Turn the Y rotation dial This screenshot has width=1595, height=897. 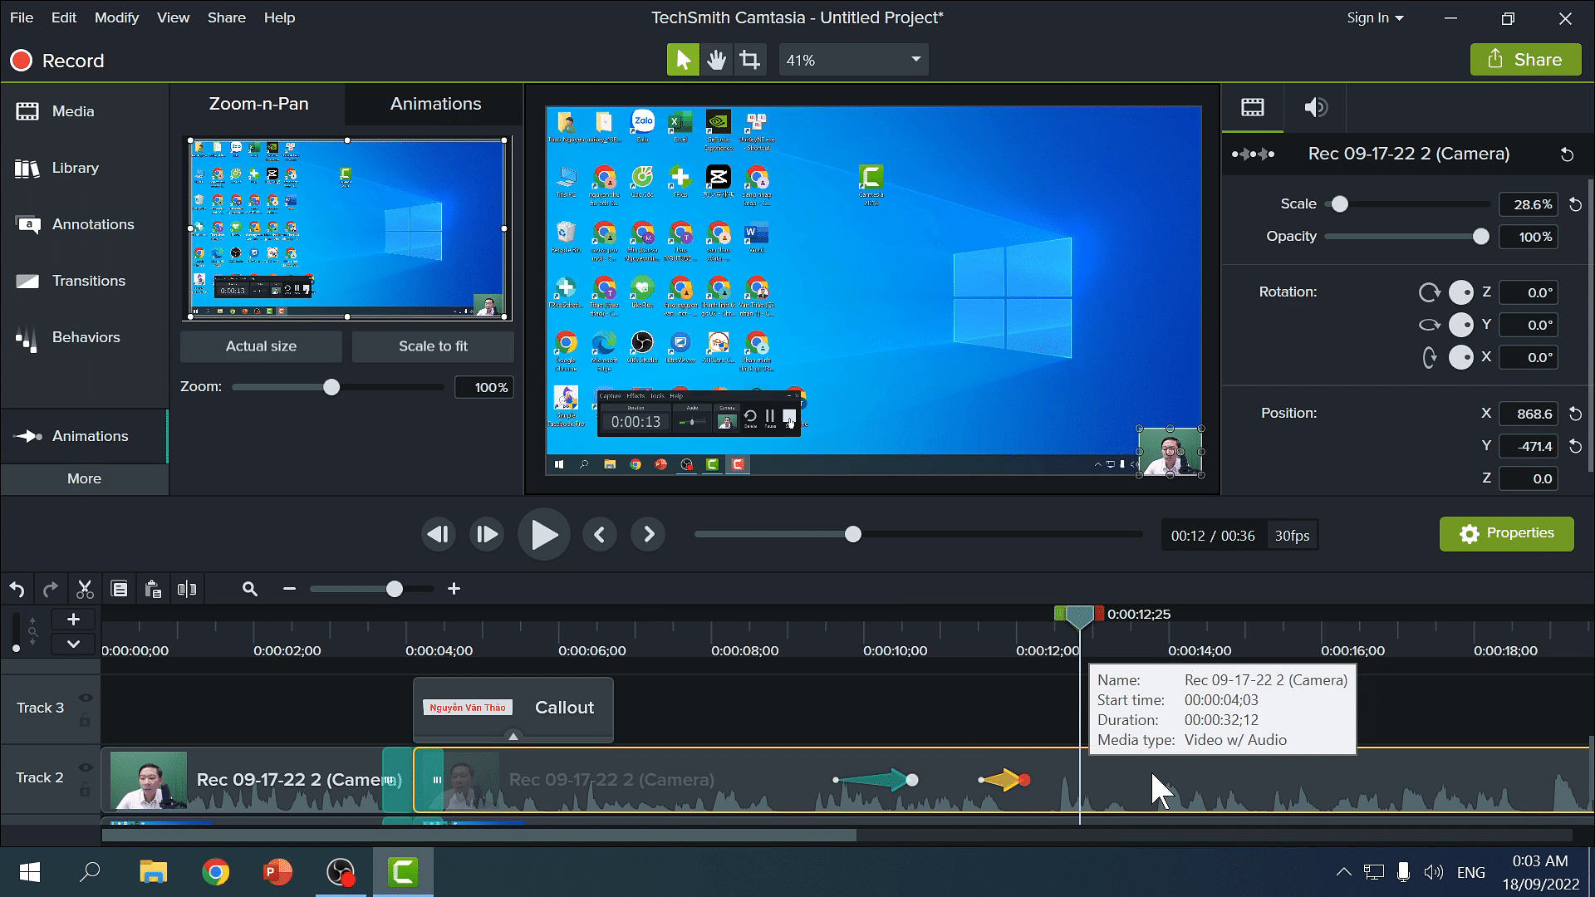1460,325
